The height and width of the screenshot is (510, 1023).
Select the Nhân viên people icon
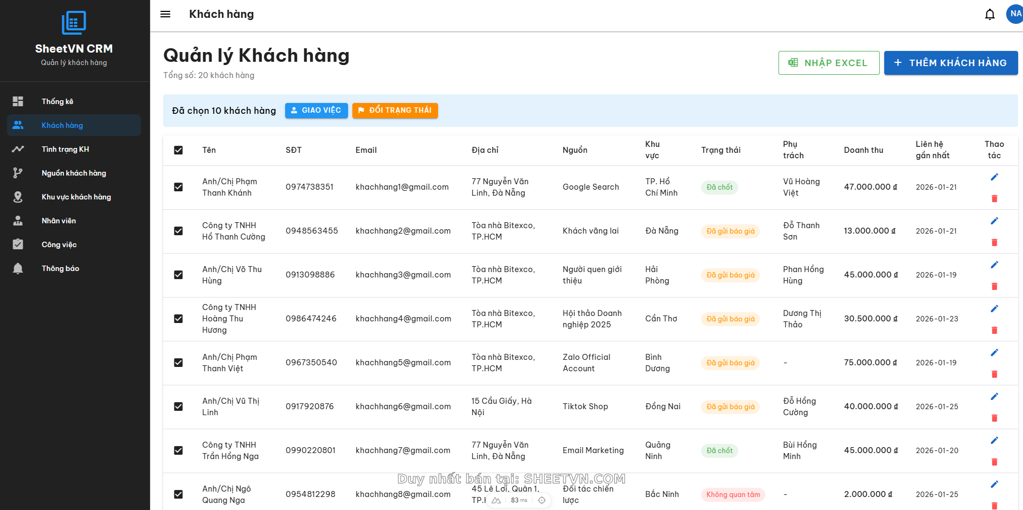pyautogui.click(x=18, y=221)
